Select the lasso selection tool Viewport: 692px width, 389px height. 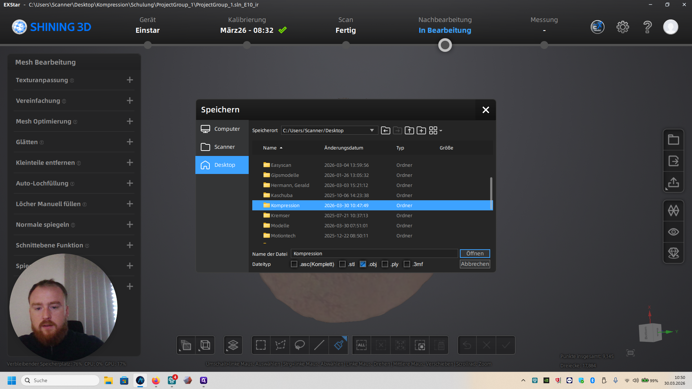[300, 345]
